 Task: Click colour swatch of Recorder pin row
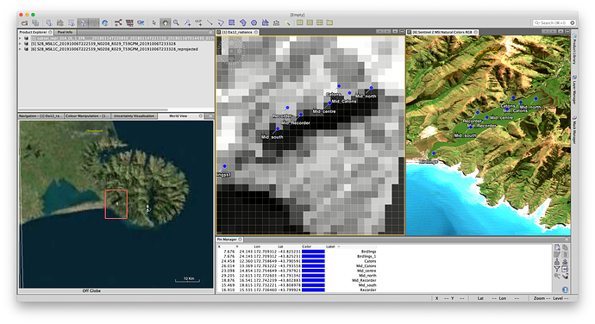coord(313,290)
